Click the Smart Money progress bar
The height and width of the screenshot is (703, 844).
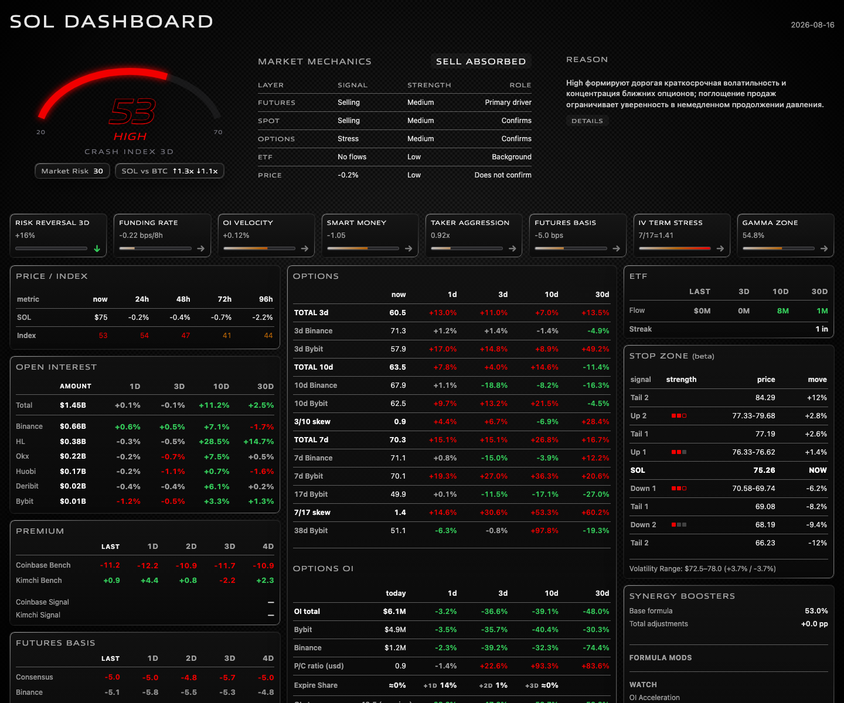click(x=363, y=248)
